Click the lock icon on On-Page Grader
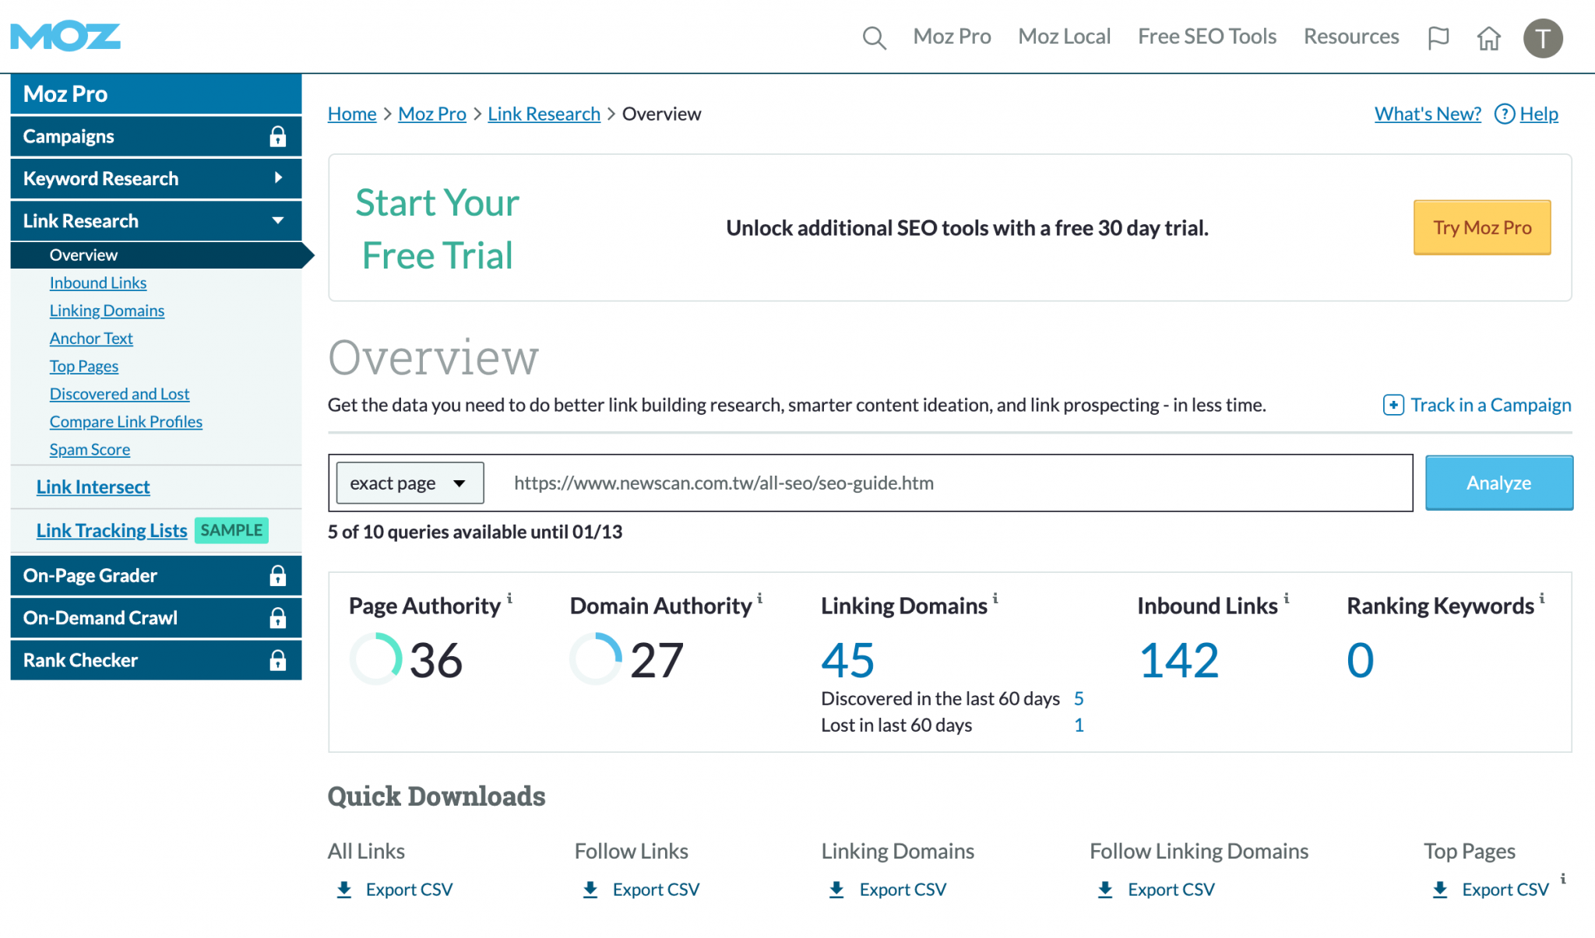The image size is (1595, 938). coord(278,575)
